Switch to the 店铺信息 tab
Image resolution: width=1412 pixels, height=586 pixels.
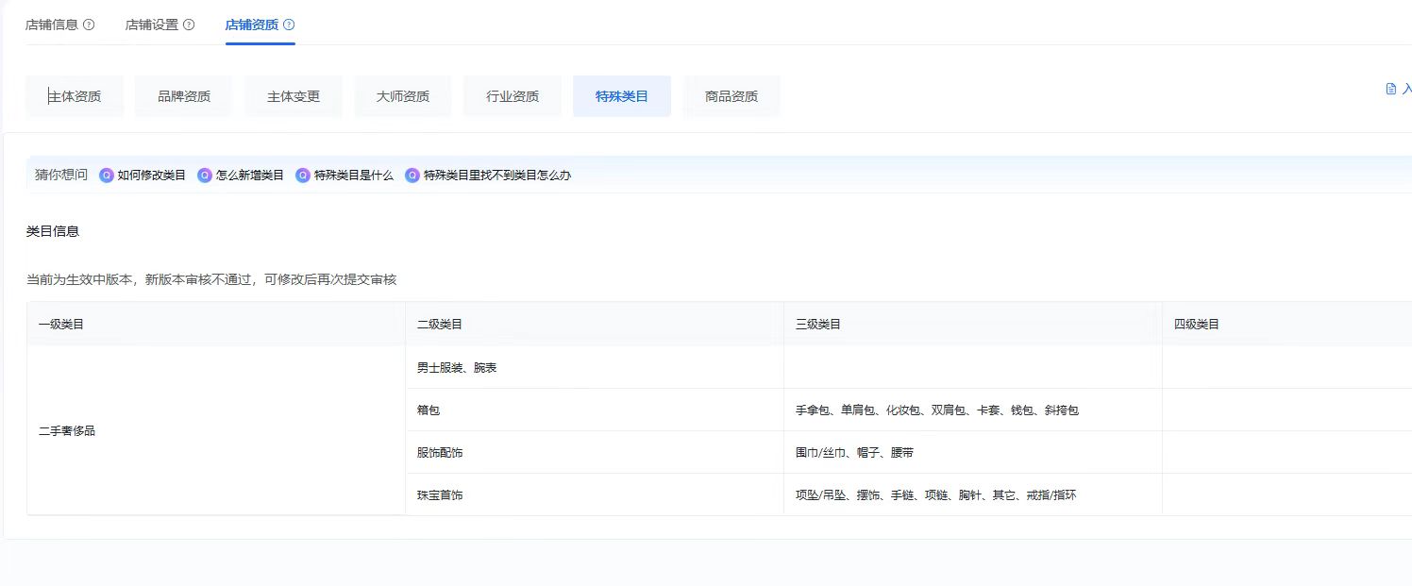(x=52, y=25)
